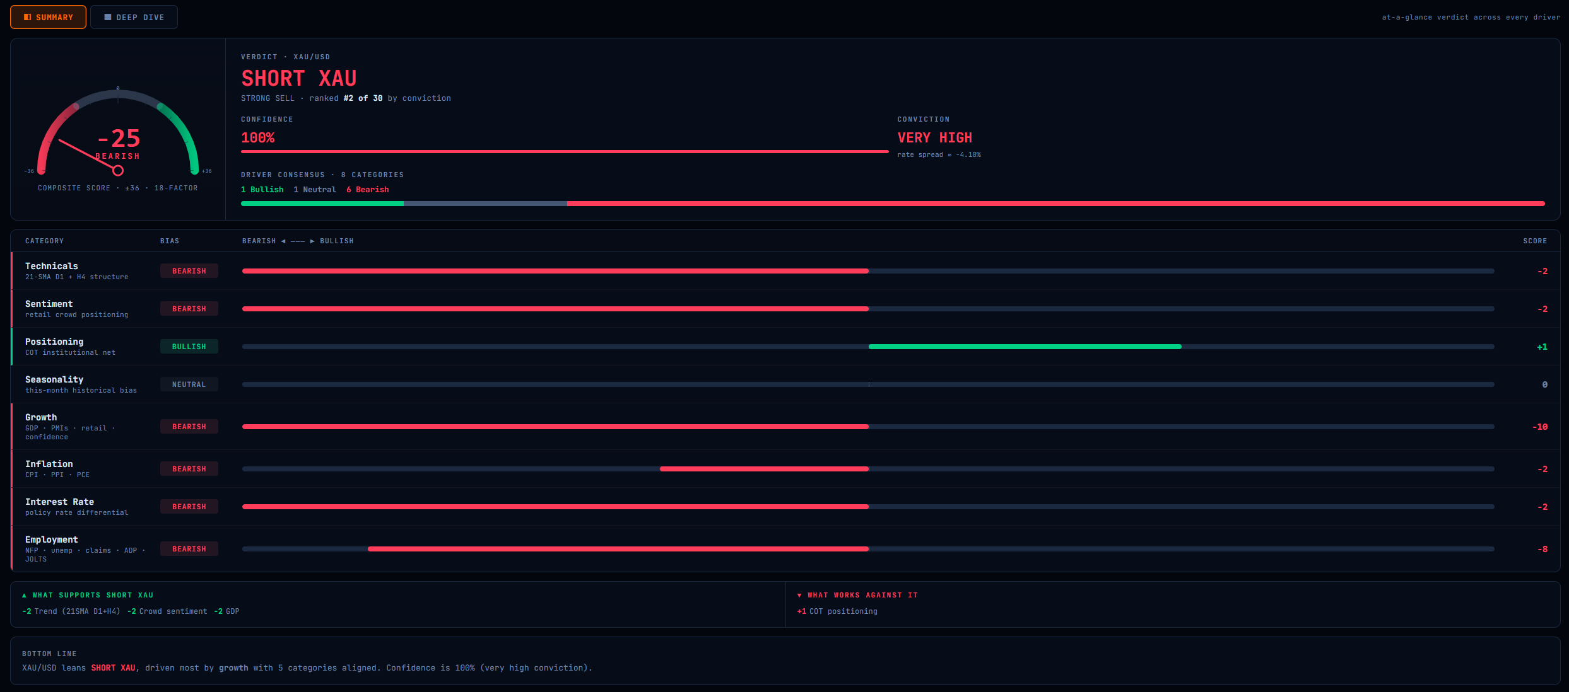Click the gauge needle knob
Viewport: 1569px width, 692px height.
pos(118,170)
